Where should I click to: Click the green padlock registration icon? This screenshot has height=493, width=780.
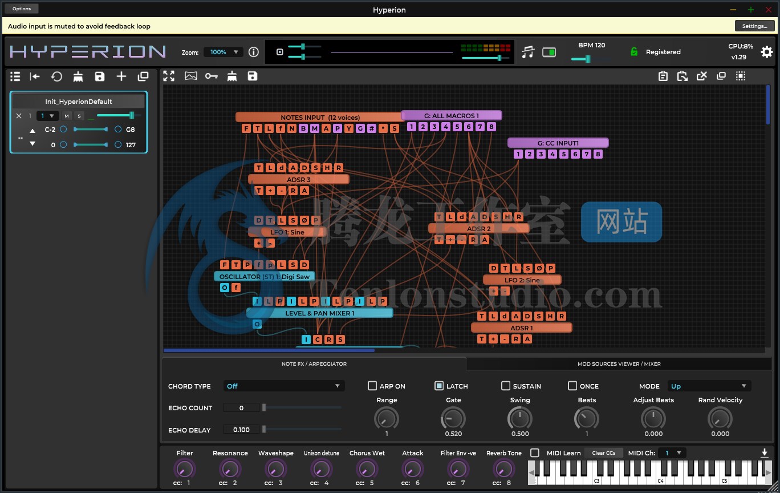tap(634, 52)
